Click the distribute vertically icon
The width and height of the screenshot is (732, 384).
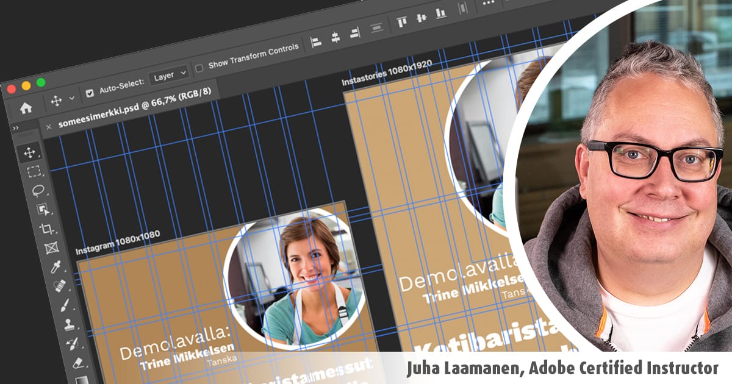pyautogui.click(x=376, y=27)
